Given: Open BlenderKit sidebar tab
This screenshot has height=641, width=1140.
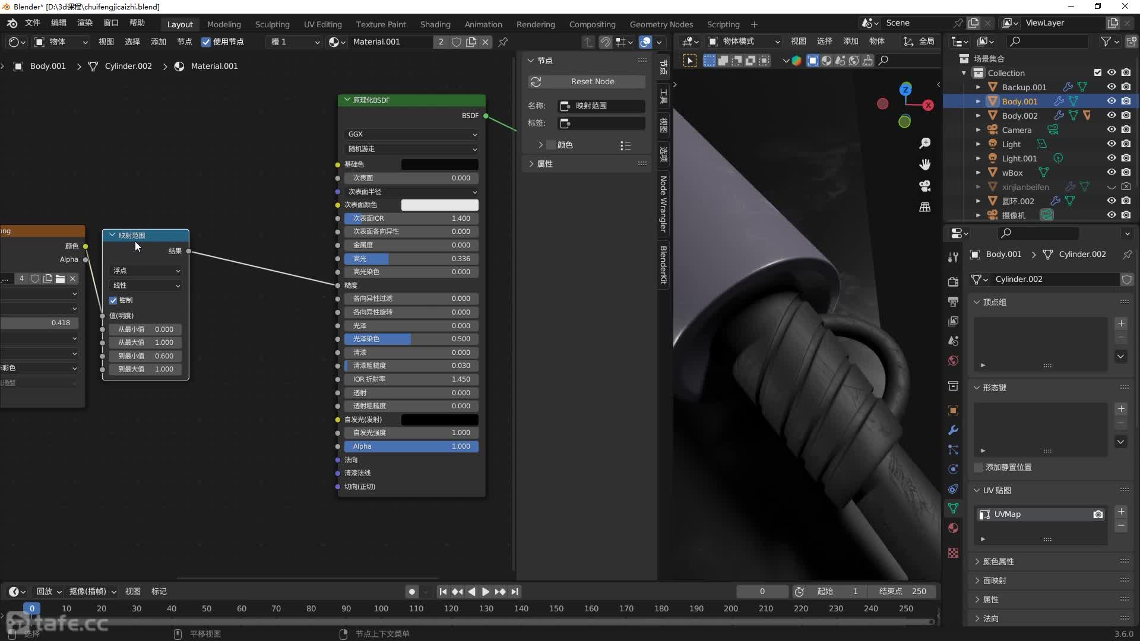Looking at the screenshot, I should [x=664, y=265].
